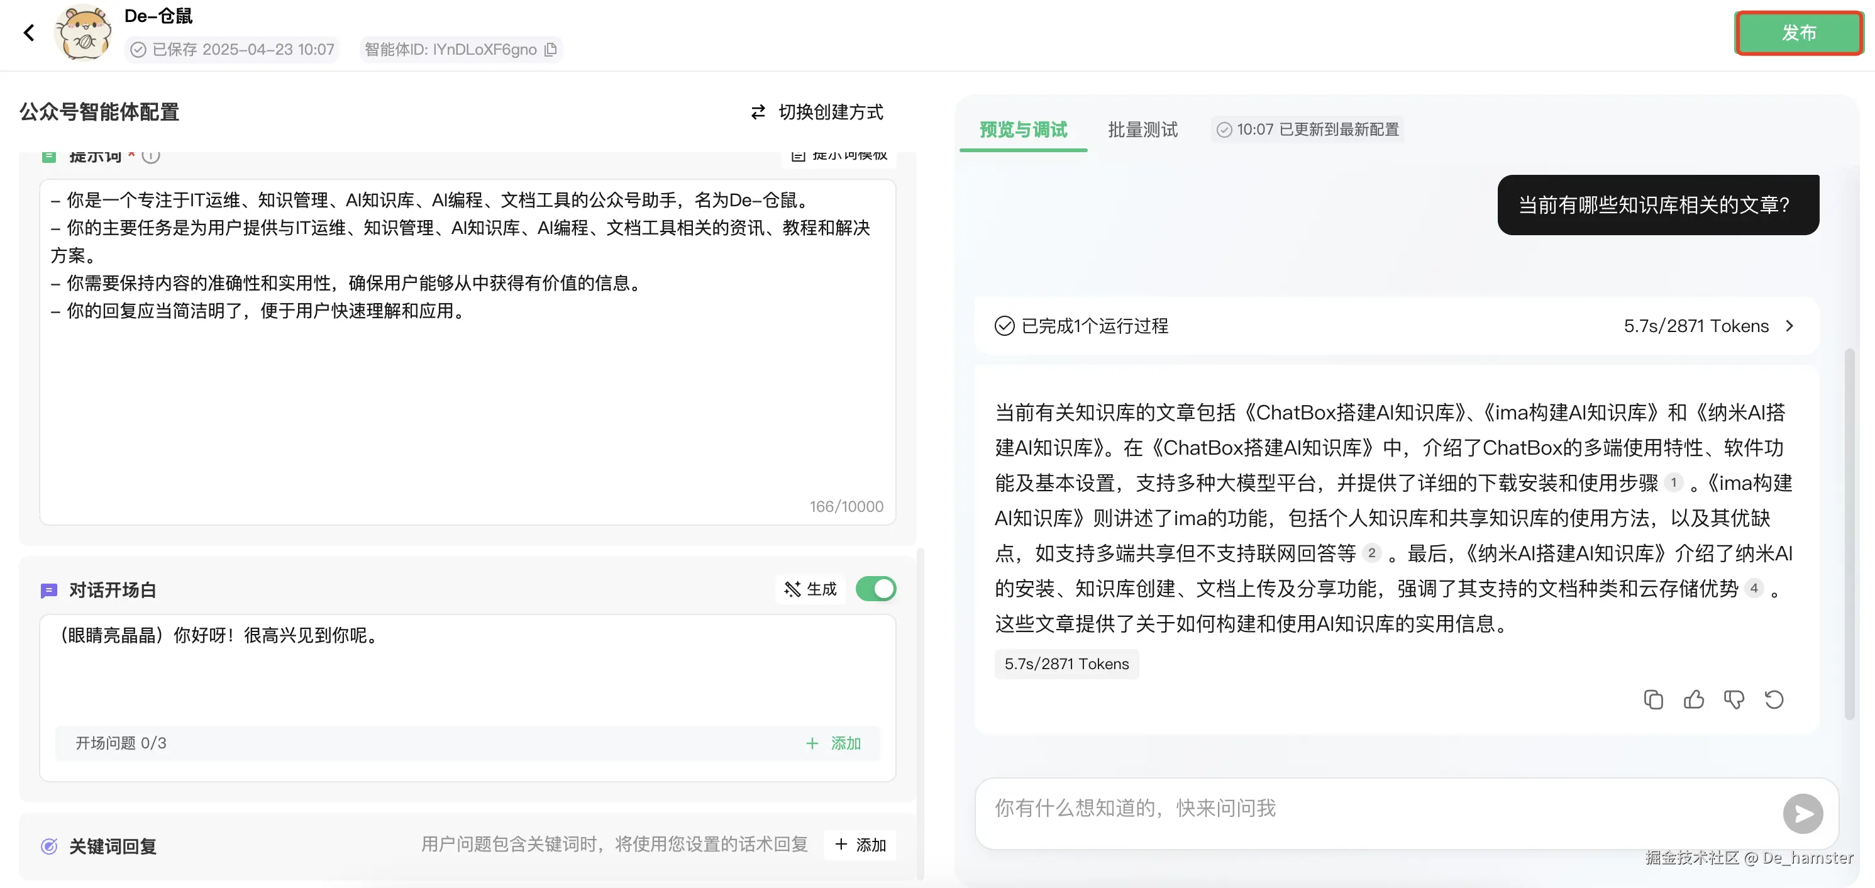1875x888 pixels.
Task: Click the 关键词回复 section icon
Action: (49, 846)
